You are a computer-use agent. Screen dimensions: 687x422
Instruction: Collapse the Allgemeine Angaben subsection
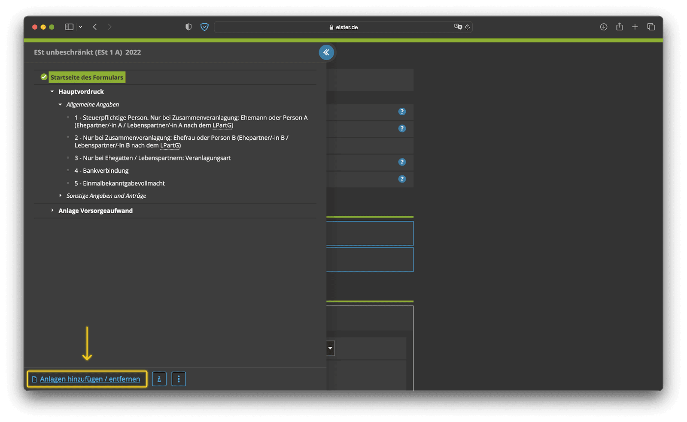pyautogui.click(x=60, y=104)
